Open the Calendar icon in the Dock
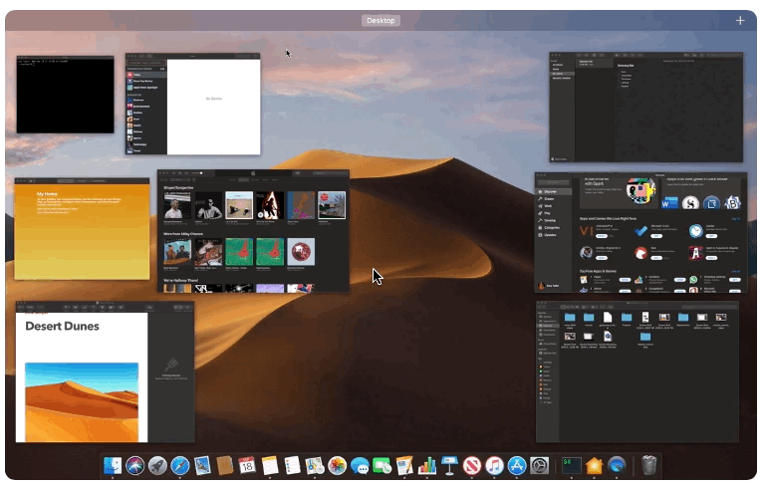Screen dimensions: 765x486 coord(247,466)
